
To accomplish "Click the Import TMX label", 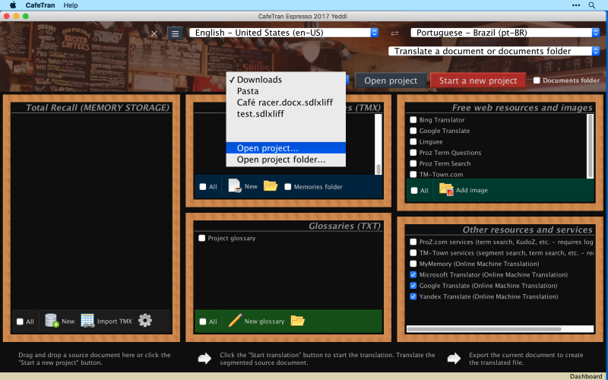I will [x=115, y=321].
